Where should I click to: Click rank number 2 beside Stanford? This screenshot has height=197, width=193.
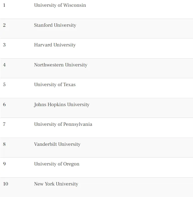(x=4, y=25)
